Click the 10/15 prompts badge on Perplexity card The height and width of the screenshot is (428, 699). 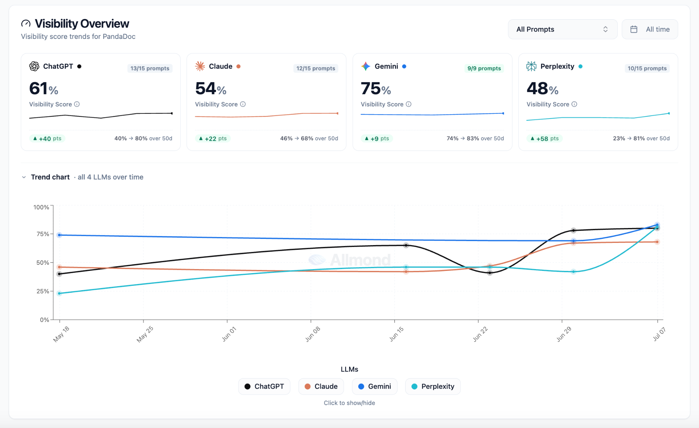click(647, 68)
